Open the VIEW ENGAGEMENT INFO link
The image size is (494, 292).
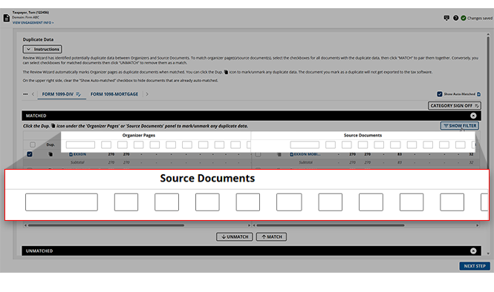pyautogui.click(x=33, y=23)
